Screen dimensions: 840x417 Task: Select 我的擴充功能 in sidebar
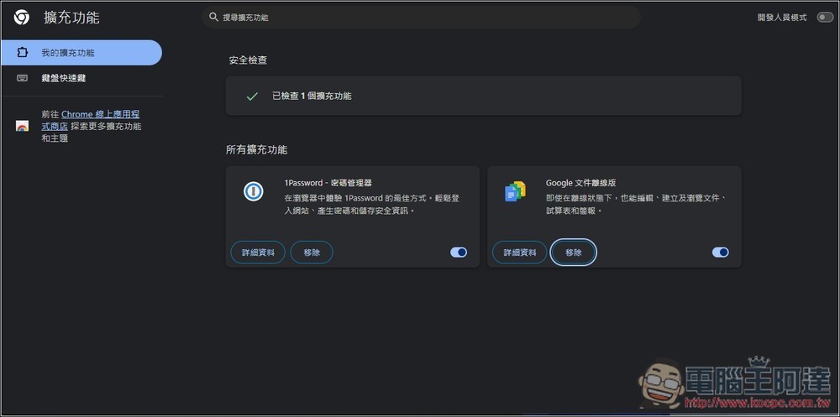point(81,53)
